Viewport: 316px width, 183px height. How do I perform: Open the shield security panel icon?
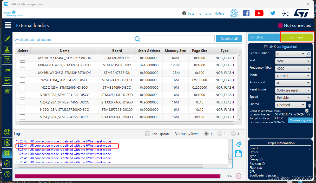7,91
